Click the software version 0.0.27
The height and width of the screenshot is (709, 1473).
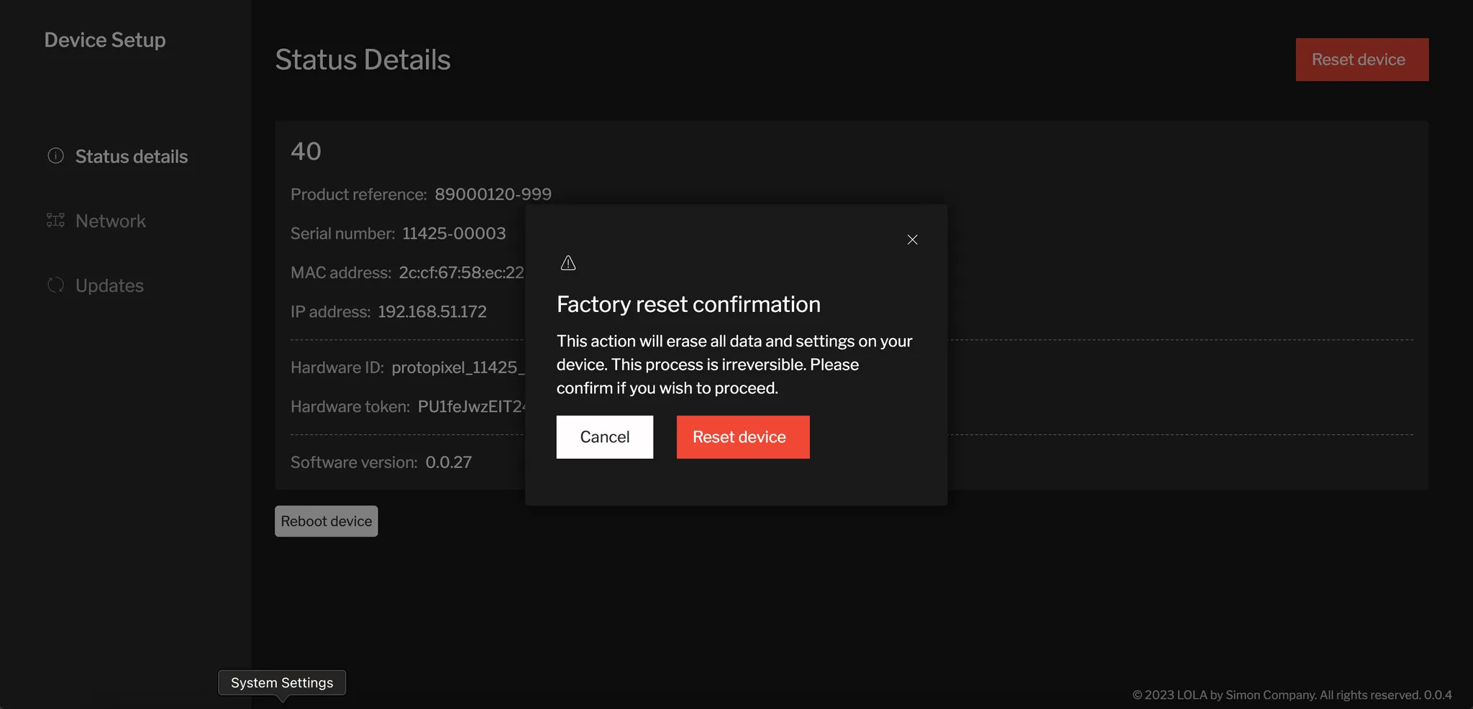(448, 462)
